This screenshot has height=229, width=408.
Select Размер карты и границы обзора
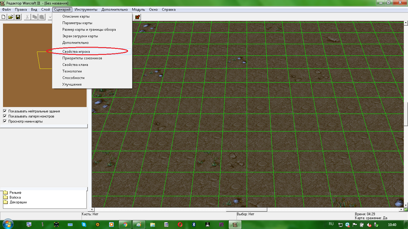[x=92, y=30]
